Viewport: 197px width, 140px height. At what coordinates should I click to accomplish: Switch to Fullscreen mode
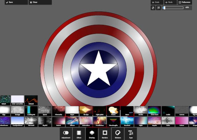(185, 2)
